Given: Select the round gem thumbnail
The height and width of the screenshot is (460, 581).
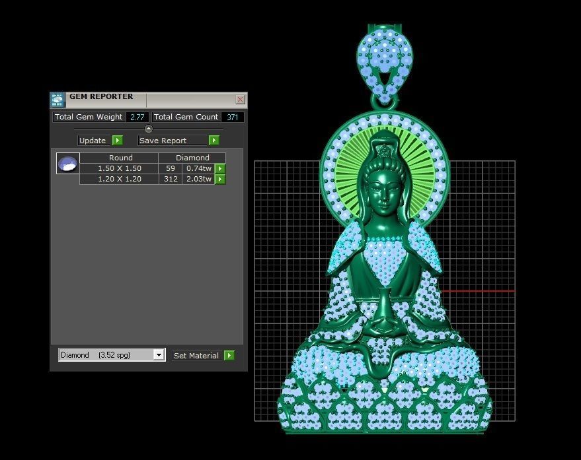Looking at the screenshot, I should (x=68, y=163).
